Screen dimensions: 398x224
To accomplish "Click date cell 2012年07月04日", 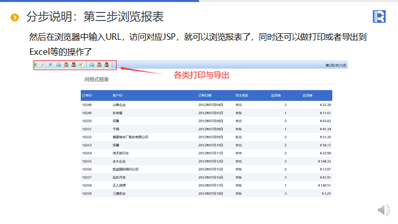I will click(x=210, y=105).
